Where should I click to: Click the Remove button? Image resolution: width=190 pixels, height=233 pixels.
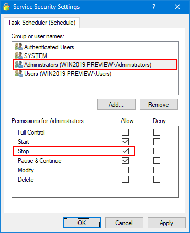tap(159, 105)
